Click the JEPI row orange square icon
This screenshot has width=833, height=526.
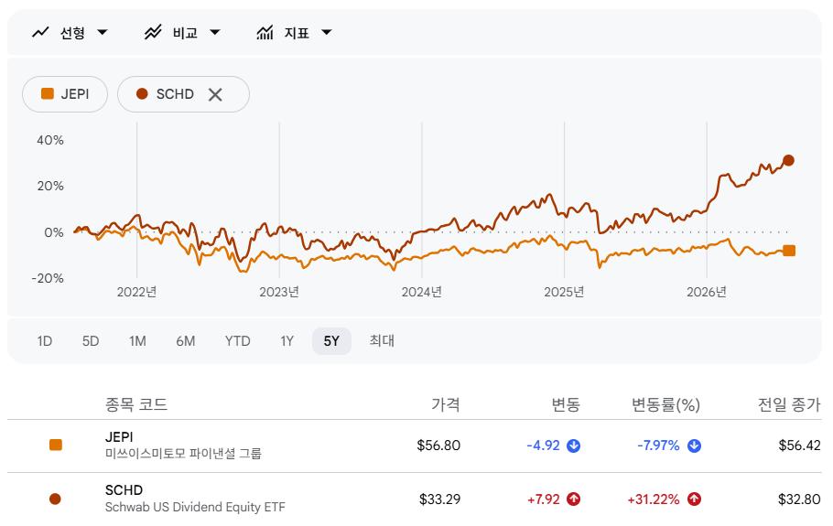56,445
